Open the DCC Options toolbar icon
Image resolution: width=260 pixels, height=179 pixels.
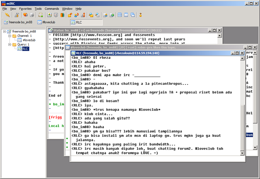pos(83,15)
